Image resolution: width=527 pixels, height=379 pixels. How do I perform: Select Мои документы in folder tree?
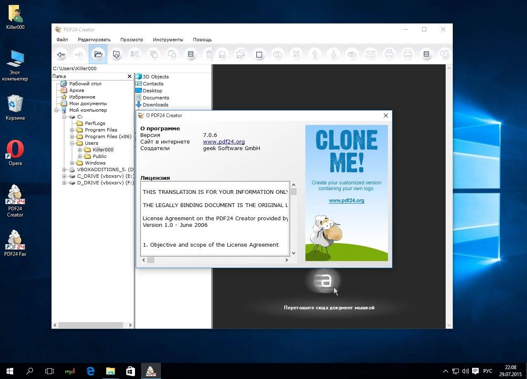pos(88,104)
